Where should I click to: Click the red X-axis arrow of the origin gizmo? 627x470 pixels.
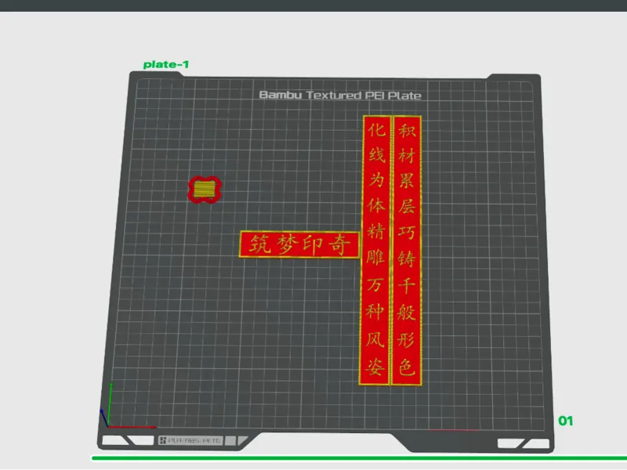(132, 427)
